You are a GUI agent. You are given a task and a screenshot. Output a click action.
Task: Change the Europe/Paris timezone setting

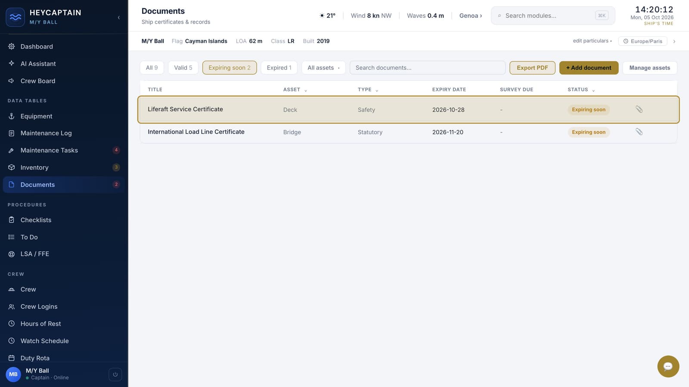pos(642,41)
